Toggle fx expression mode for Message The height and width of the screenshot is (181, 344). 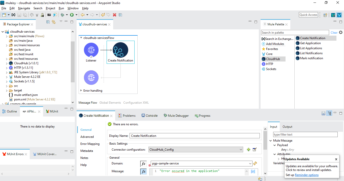(143, 172)
